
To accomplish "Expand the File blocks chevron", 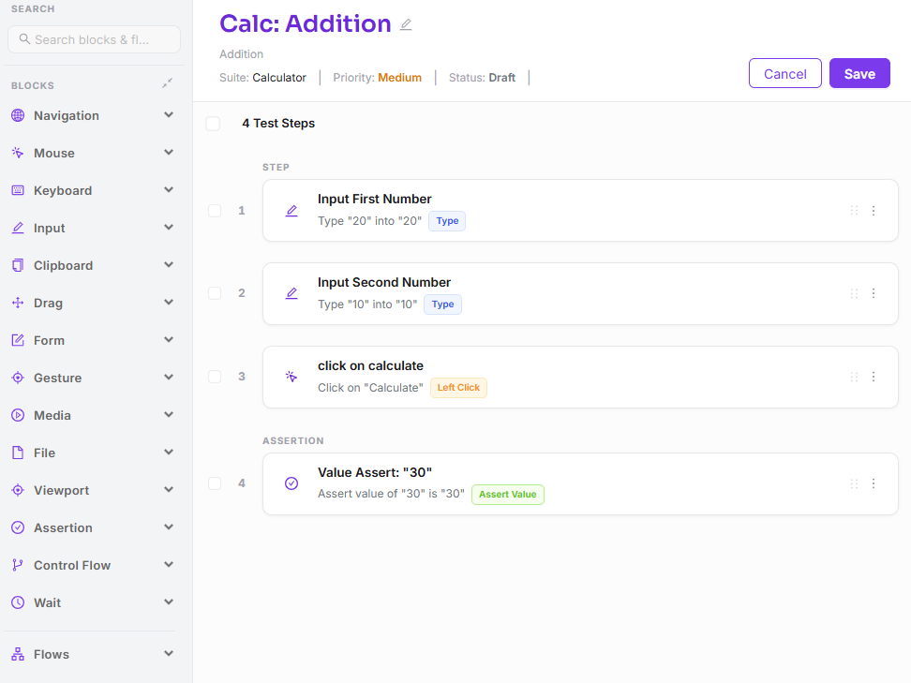I will point(169,452).
